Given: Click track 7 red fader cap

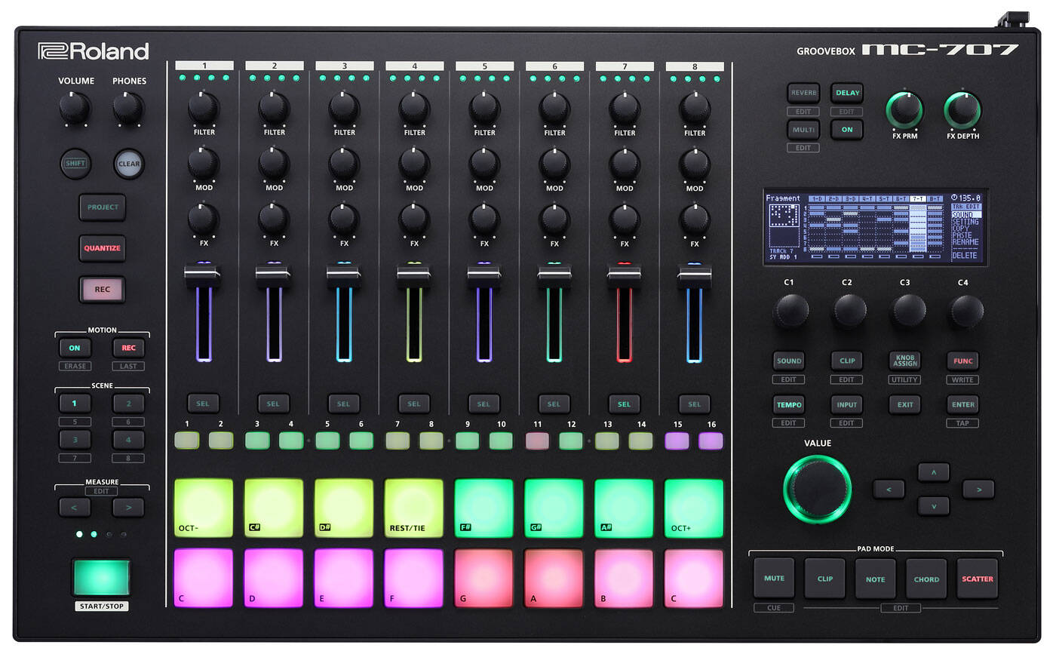Looking at the screenshot, I should pos(625,275).
